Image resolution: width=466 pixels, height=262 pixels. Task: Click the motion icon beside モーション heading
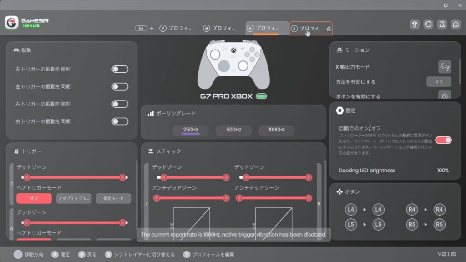[x=339, y=50]
